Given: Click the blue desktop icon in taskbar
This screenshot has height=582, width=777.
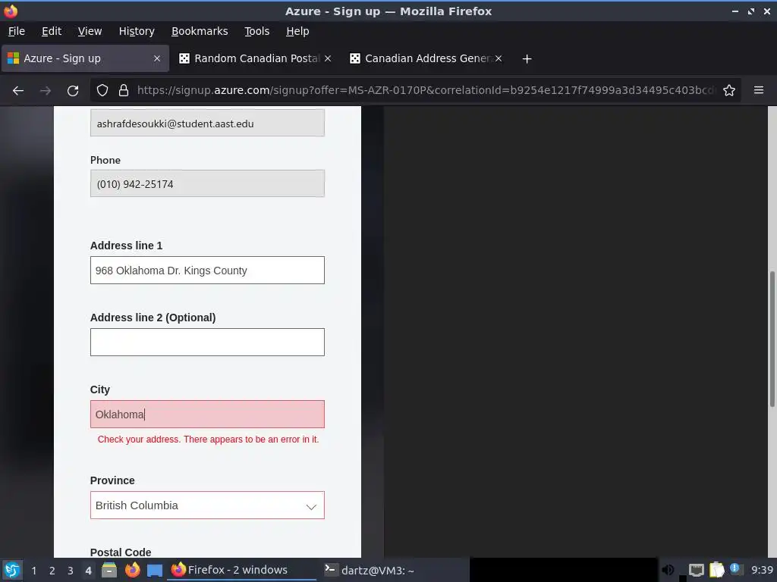Looking at the screenshot, I should click(155, 571).
